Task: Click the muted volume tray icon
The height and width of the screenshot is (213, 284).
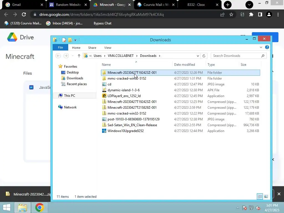Action: (x=258, y=208)
